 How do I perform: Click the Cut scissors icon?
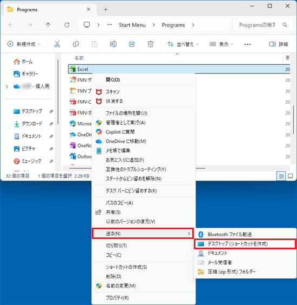(x=57, y=44)
